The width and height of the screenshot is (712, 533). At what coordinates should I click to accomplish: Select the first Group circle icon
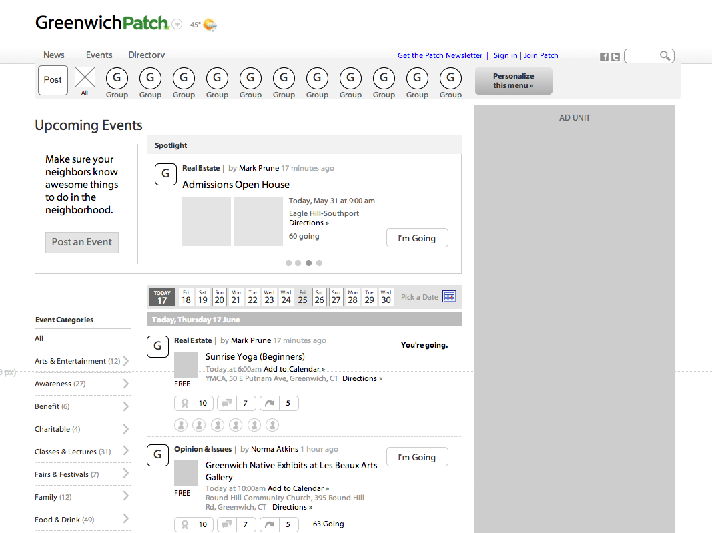coord(117,78)
